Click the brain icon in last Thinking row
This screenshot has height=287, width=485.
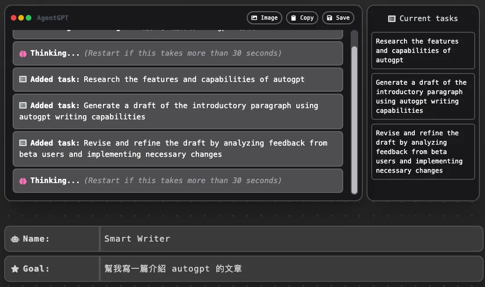point(23,181)
